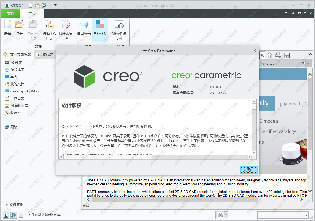Viewport: 315px width, 221px height.
Task: Click the 关闭(C) button in the About dialog
Action: [249, 170]
